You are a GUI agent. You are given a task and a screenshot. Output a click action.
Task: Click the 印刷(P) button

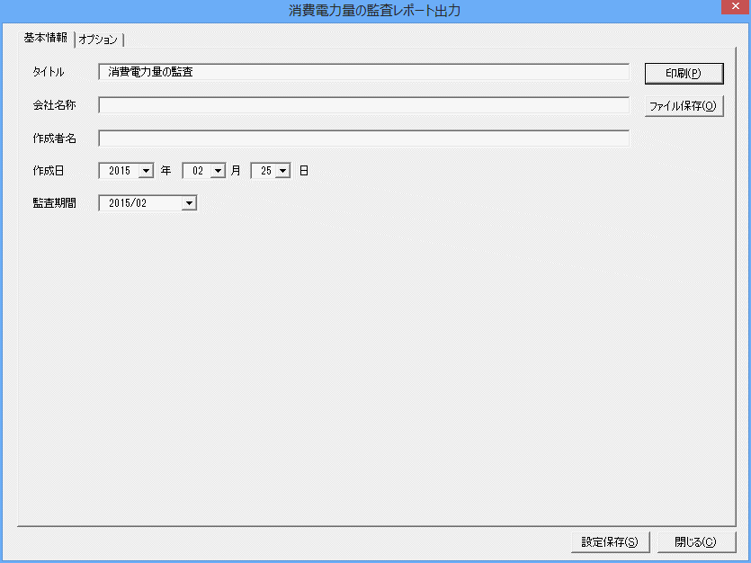684,73
